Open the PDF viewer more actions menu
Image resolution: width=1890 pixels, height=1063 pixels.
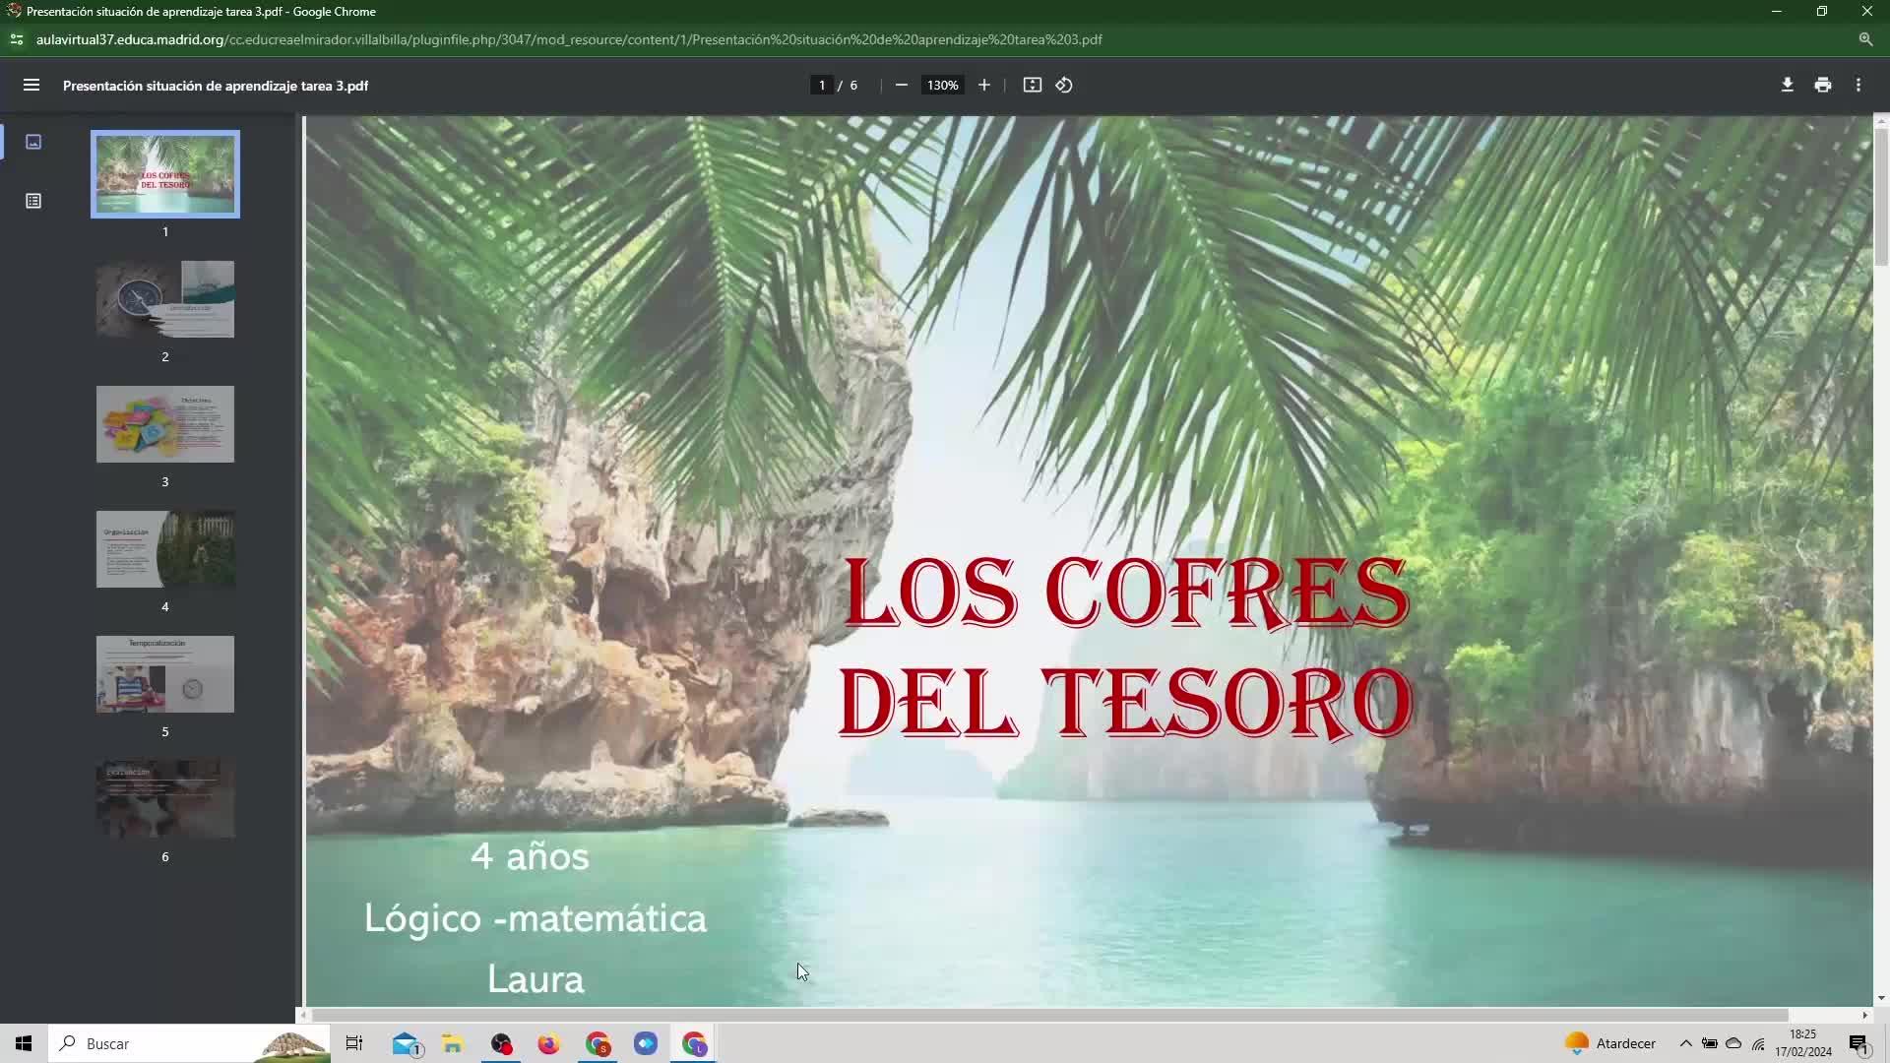click(1858, 86)
